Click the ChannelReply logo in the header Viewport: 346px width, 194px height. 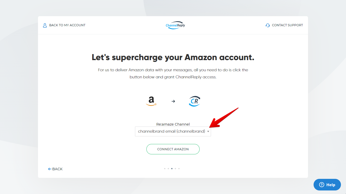click(x=175, y=25)
